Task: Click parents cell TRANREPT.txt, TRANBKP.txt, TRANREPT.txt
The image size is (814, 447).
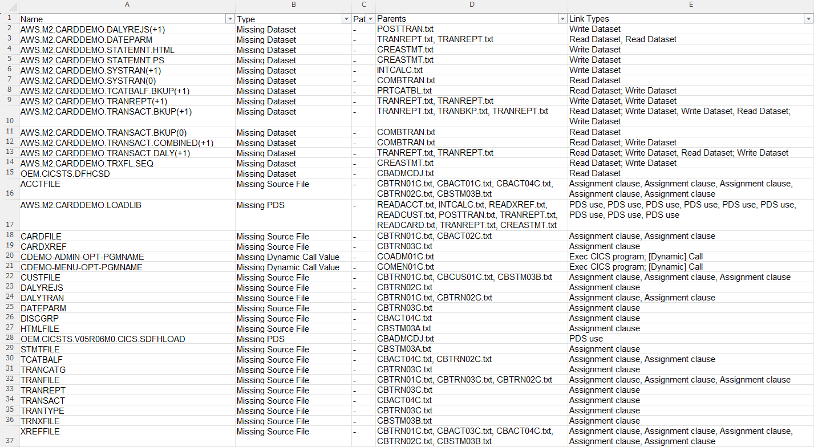Action: [x=472, y=116]
